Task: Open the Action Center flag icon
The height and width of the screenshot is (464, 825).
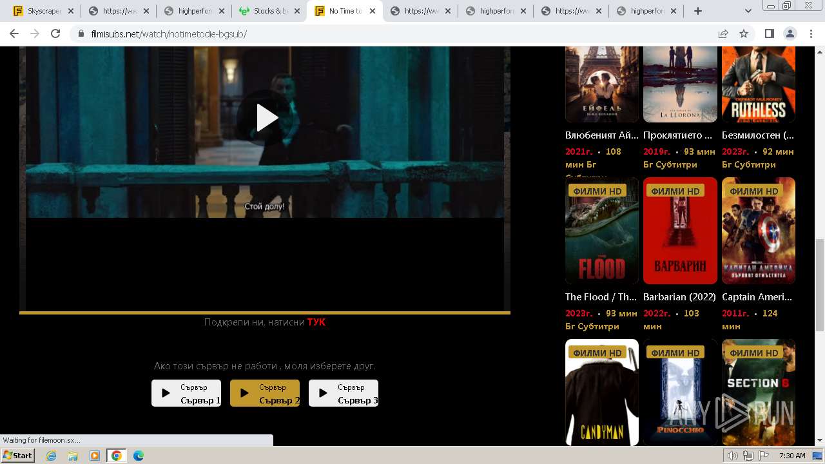Action: tap(764, 456)
